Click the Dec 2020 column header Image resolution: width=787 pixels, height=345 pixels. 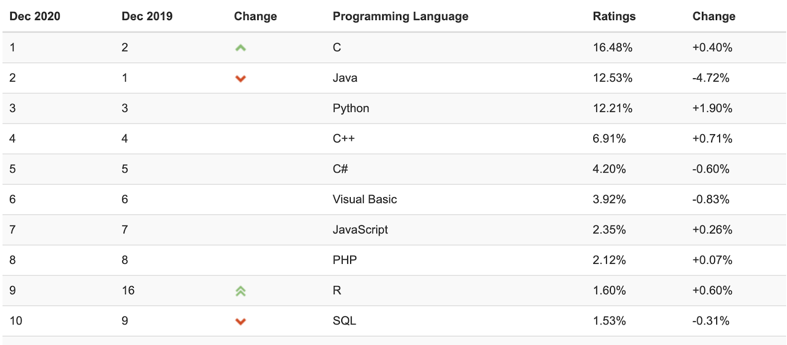(35, 16)
